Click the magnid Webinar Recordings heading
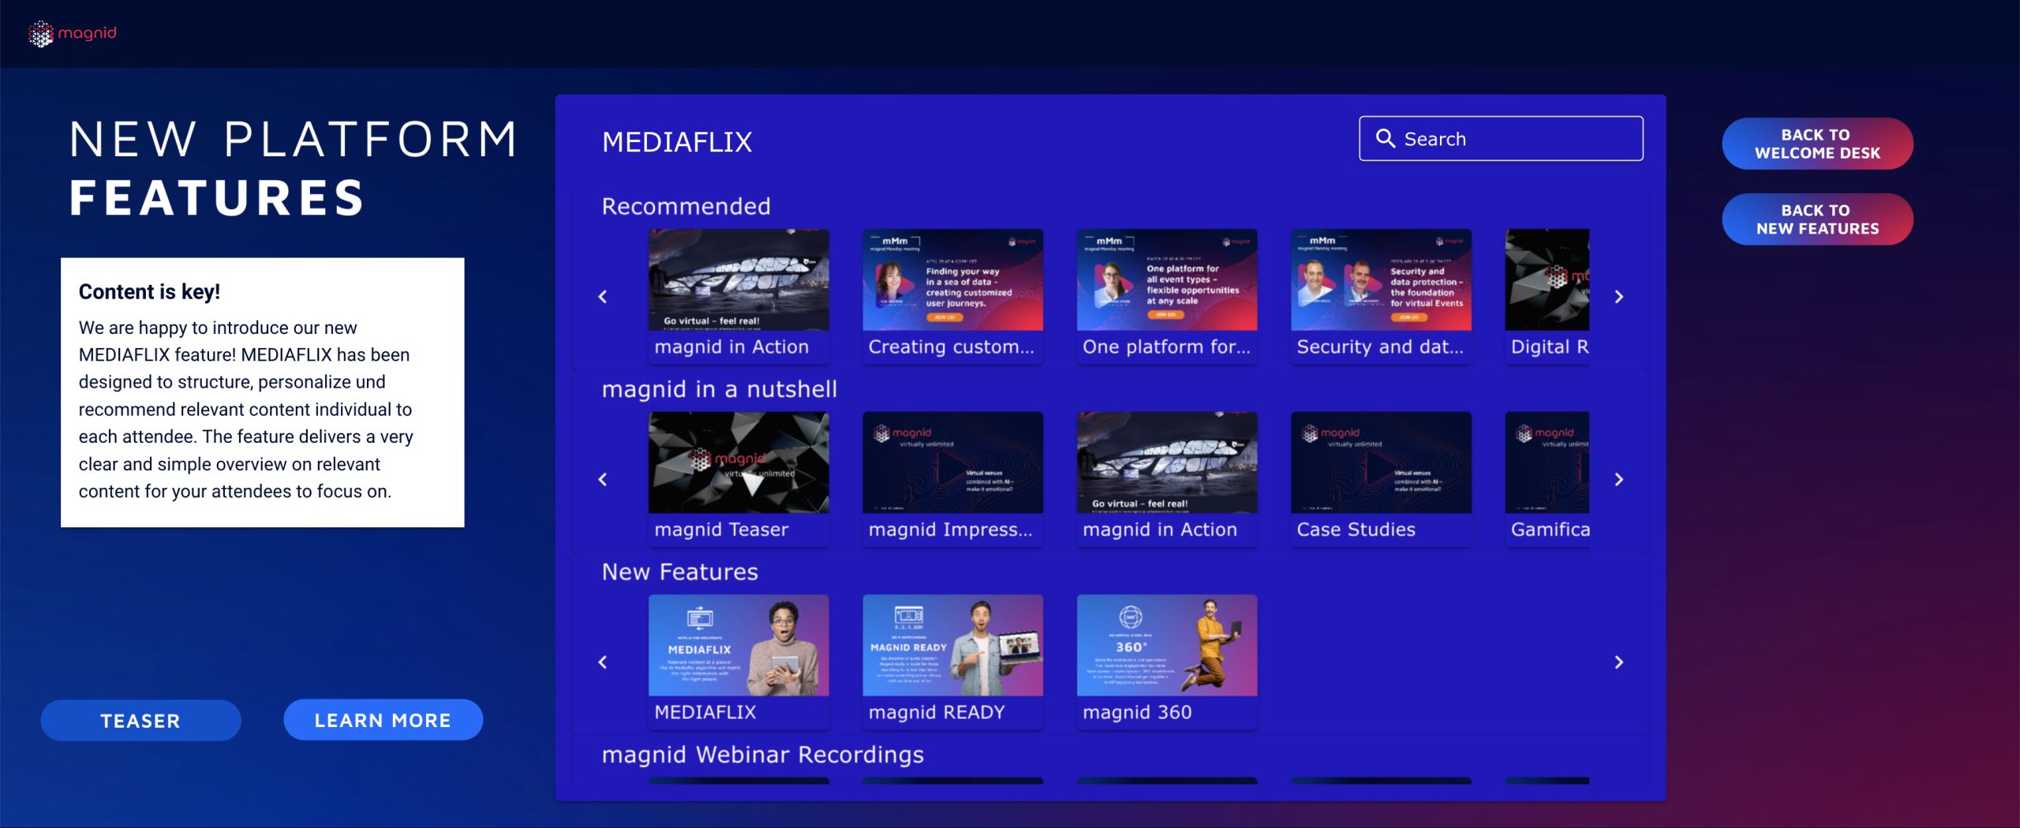This screenshot has width=2020, height=828. [762, 755]
